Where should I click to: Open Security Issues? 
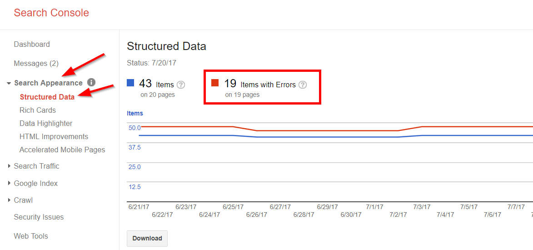(39, 217)
